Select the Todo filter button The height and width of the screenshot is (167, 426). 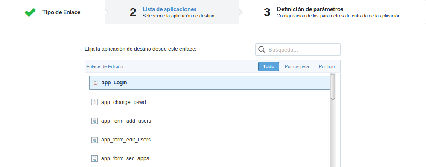[x=268, y=66]
